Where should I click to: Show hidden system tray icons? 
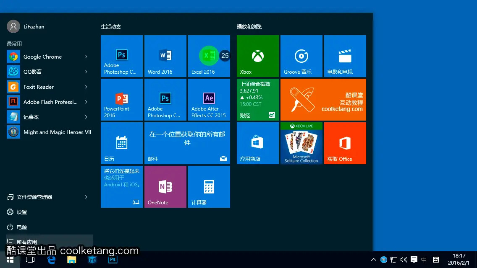click(x=374, y=260)
